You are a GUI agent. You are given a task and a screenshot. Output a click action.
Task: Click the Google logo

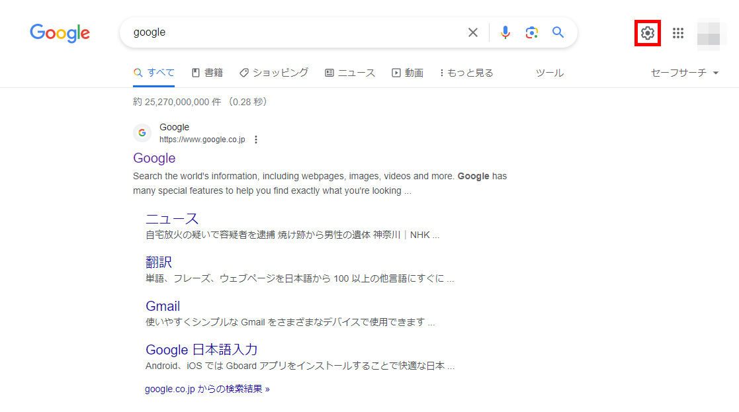point(60,33)
